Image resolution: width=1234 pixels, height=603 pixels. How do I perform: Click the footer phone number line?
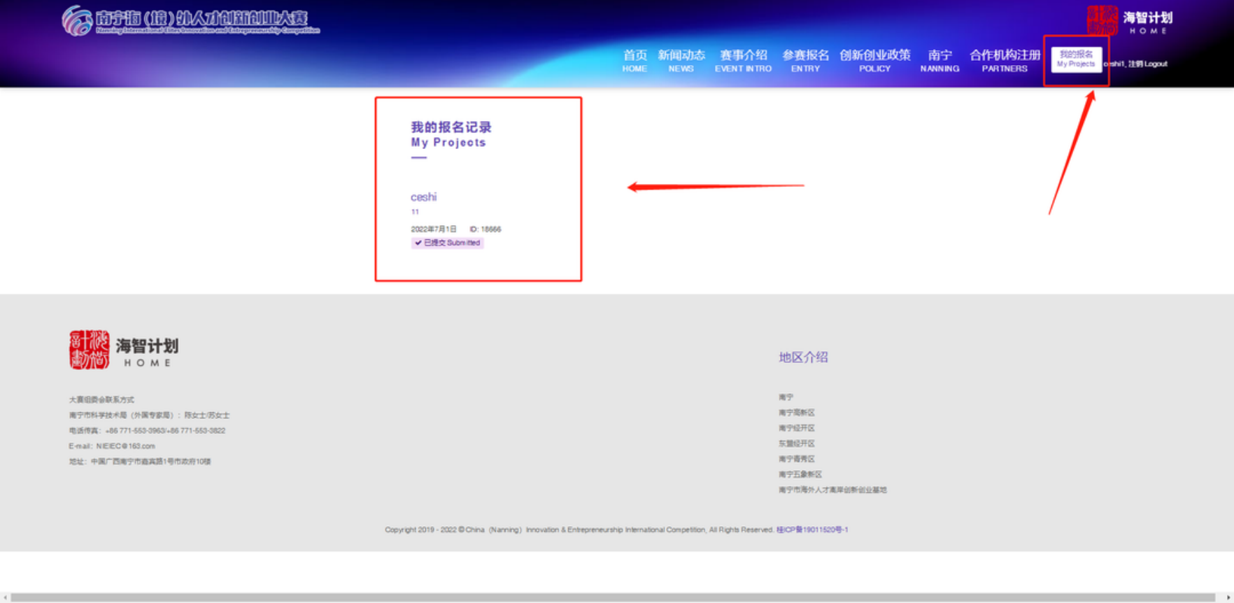(147, 431)
